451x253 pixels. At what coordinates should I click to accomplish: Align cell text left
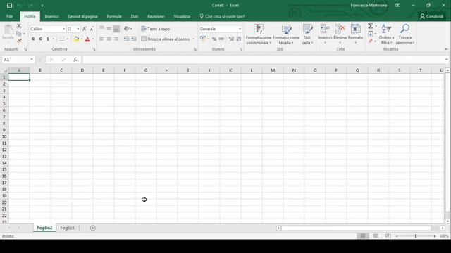point(101,39)
